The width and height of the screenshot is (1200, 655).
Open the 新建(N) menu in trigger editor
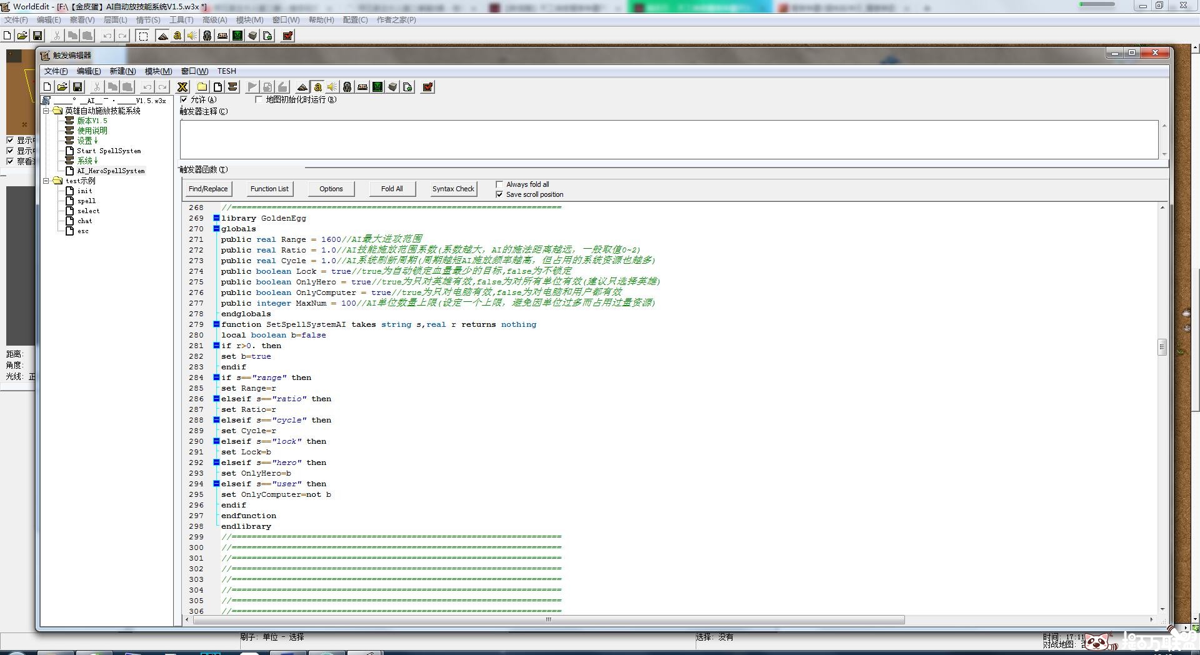122,71
